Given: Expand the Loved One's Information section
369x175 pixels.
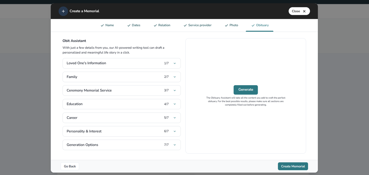Looking at the screenshot, I should click(121, 63).
